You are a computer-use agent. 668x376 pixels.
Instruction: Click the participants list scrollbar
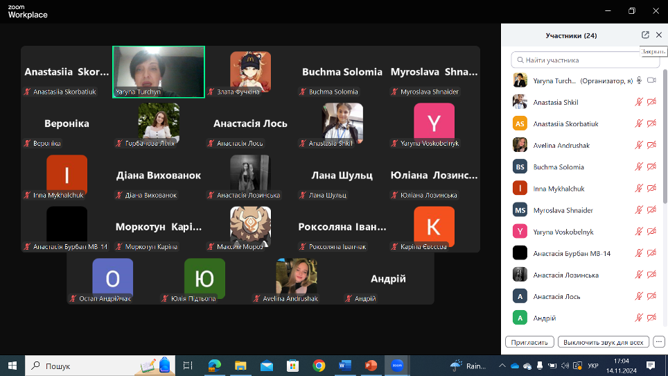(665, 173)
